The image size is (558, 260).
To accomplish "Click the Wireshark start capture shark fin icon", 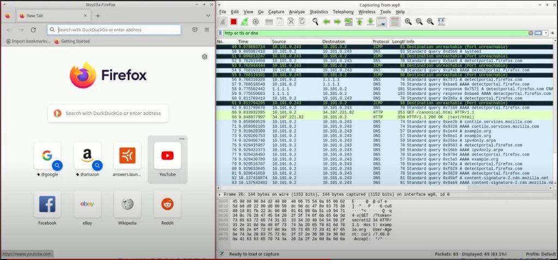I will pos(222,22).
